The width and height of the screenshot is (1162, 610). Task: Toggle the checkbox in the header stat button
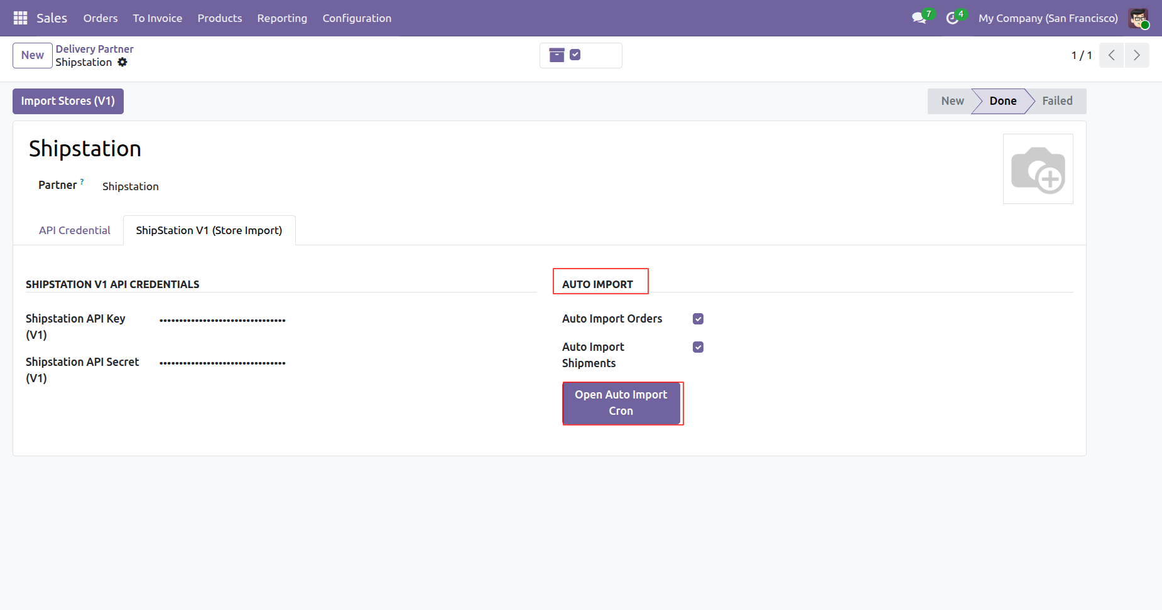coord(575,55)
